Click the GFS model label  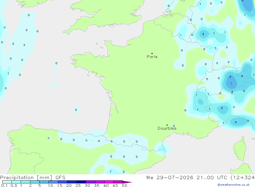pyautogui.click(x=60, y=178)
